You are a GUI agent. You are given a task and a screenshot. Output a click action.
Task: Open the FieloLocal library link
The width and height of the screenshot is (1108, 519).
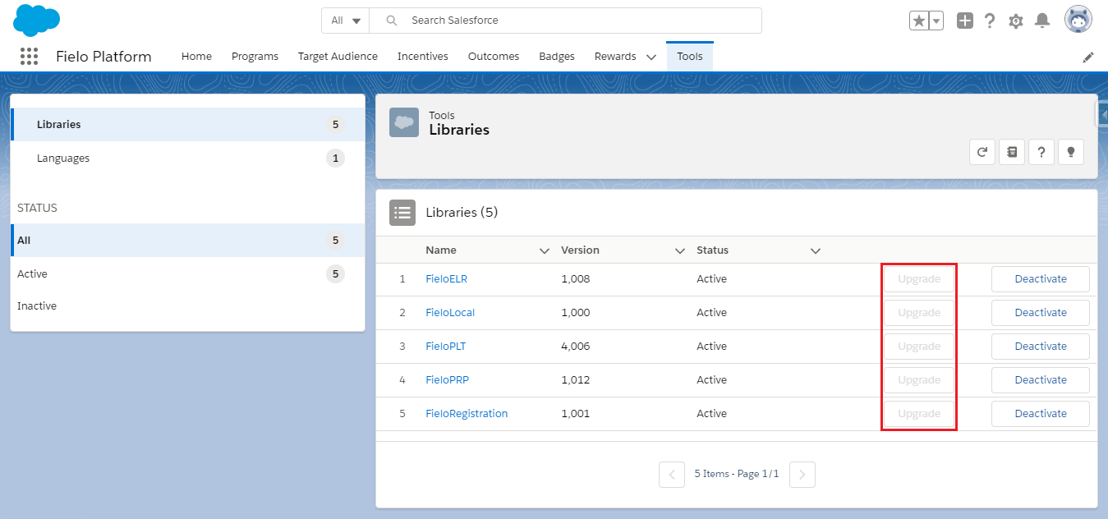pyautogui.click(x=450, y=313)
